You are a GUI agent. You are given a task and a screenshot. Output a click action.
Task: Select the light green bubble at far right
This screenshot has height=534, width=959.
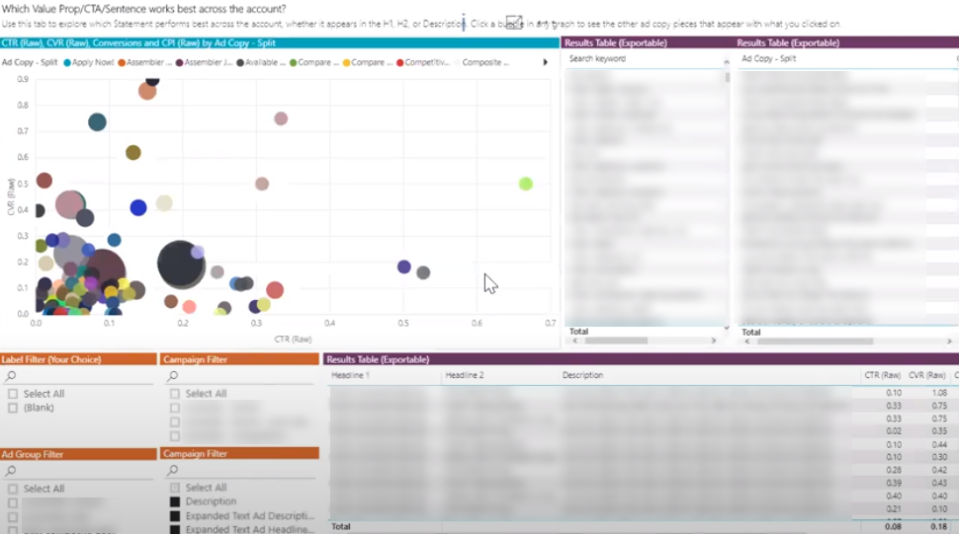pos(526,184)
